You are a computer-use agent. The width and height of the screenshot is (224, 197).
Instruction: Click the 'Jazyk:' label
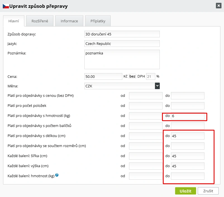[12, 44]
